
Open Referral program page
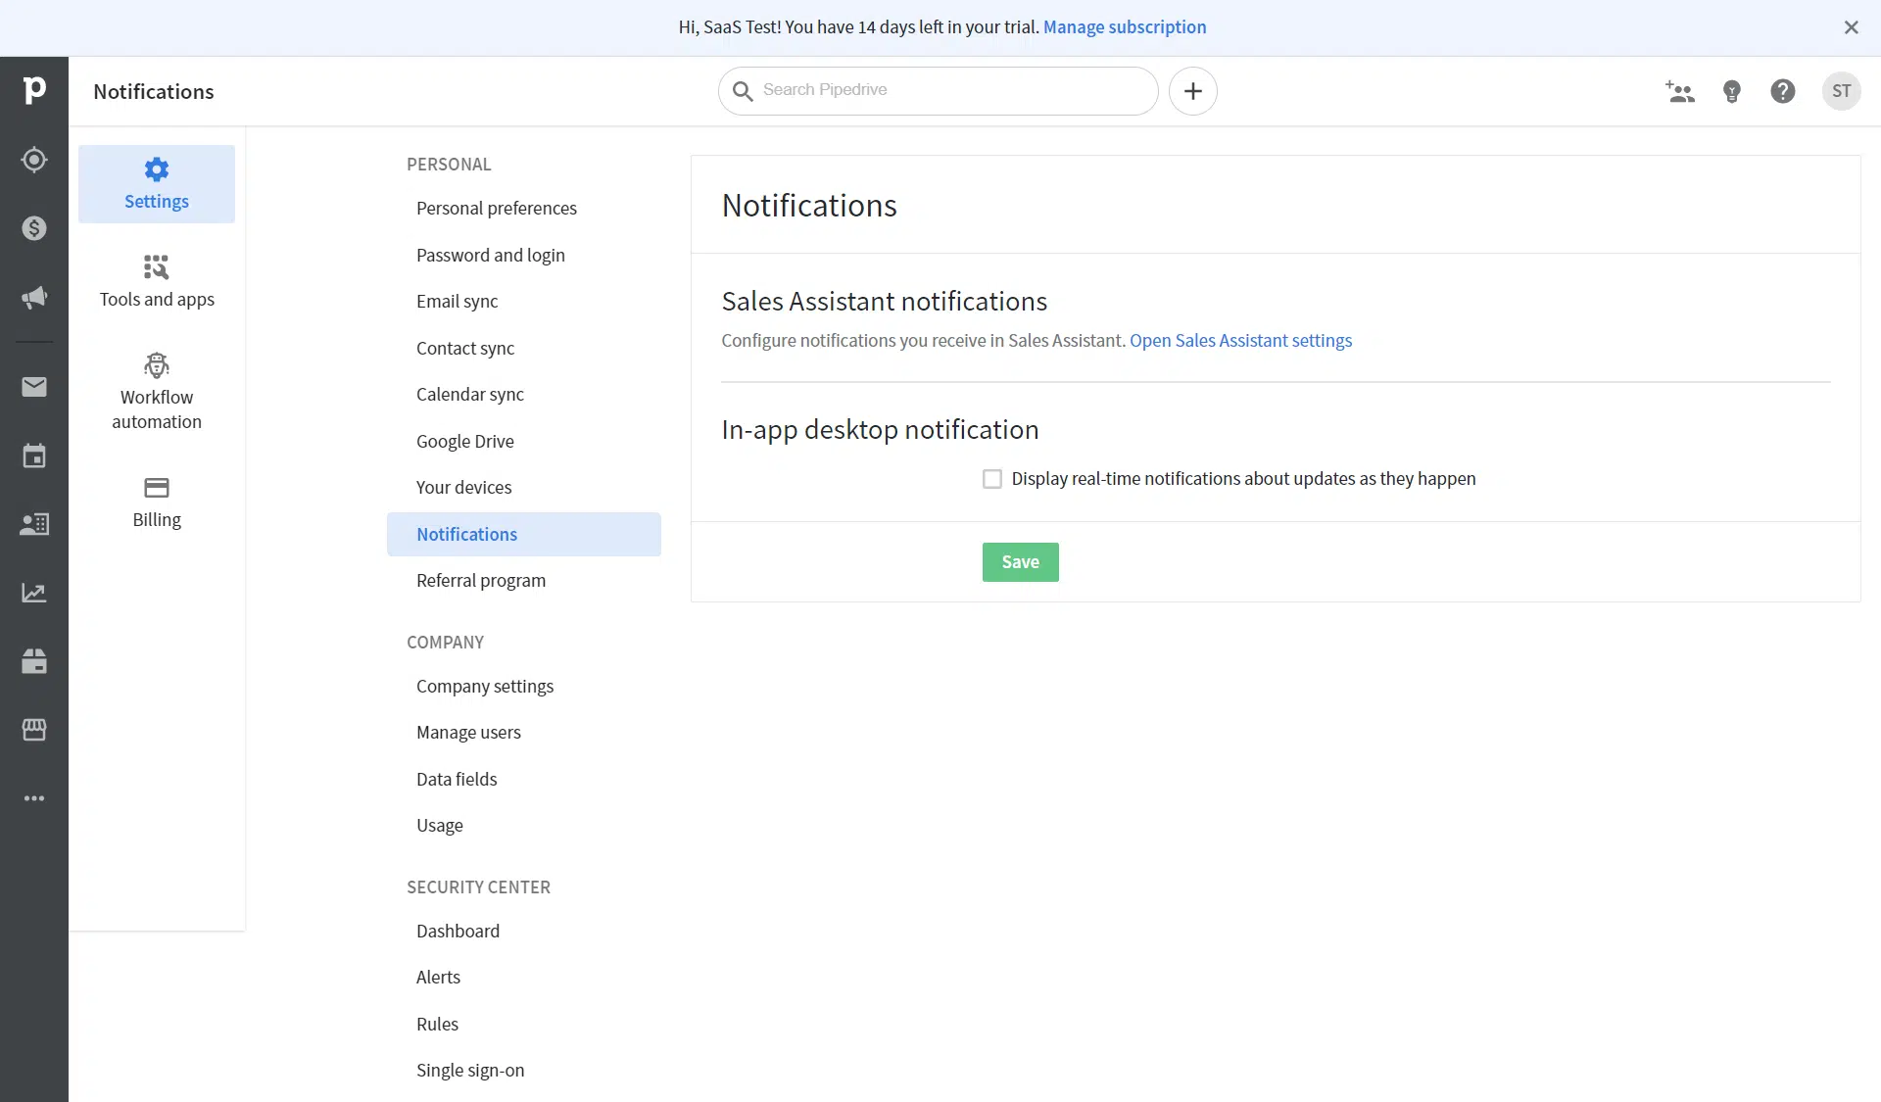click(524, 581)
